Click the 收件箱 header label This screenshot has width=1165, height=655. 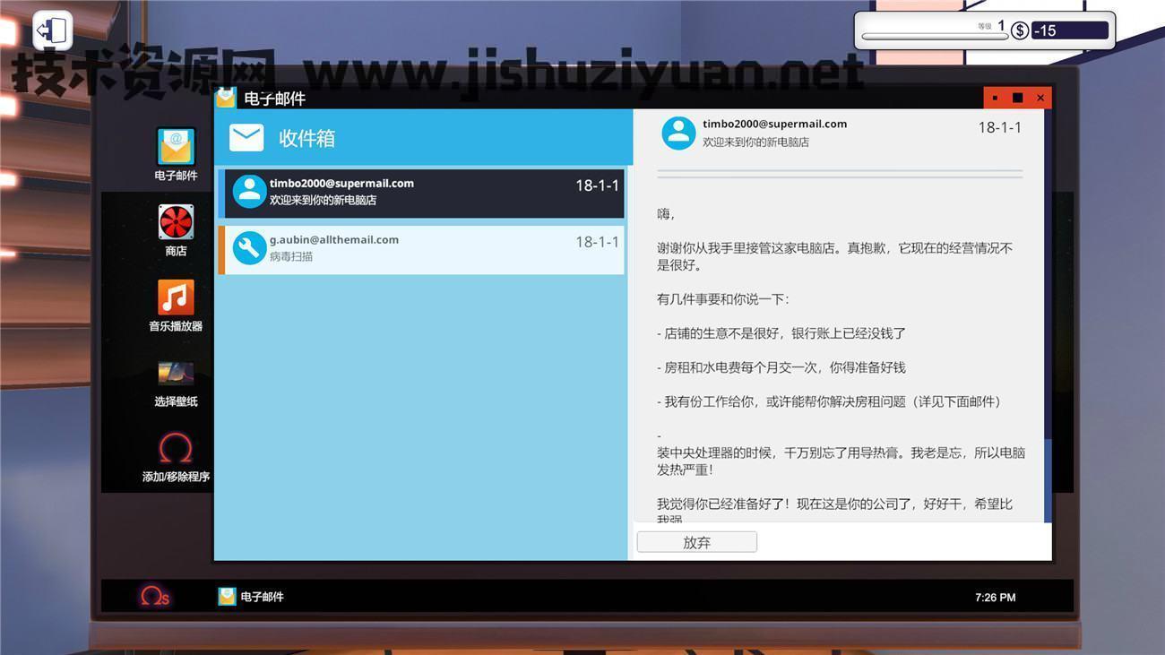[x=306, y=138]
